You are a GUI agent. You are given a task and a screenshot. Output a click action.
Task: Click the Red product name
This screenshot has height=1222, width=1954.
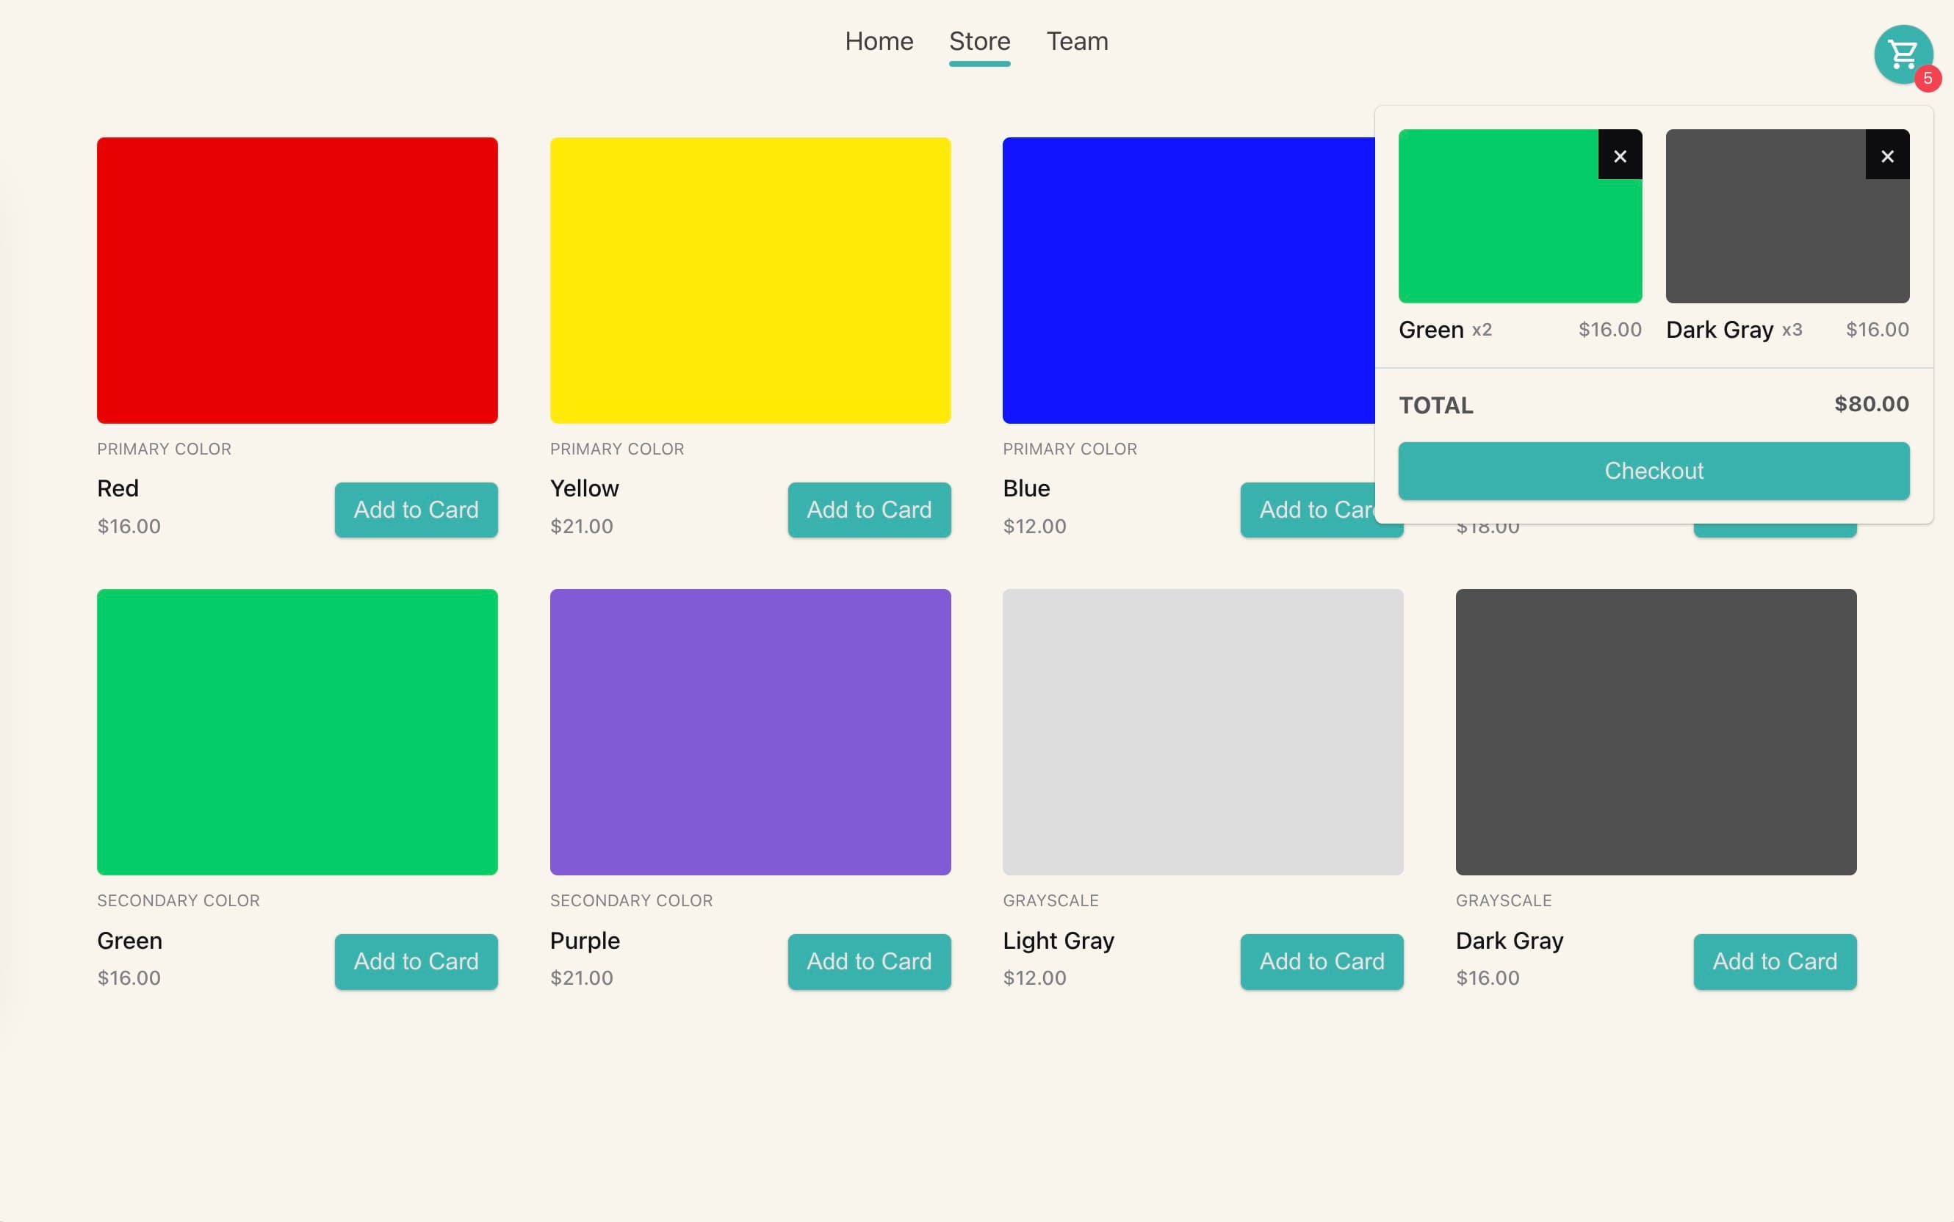[118, 488]
